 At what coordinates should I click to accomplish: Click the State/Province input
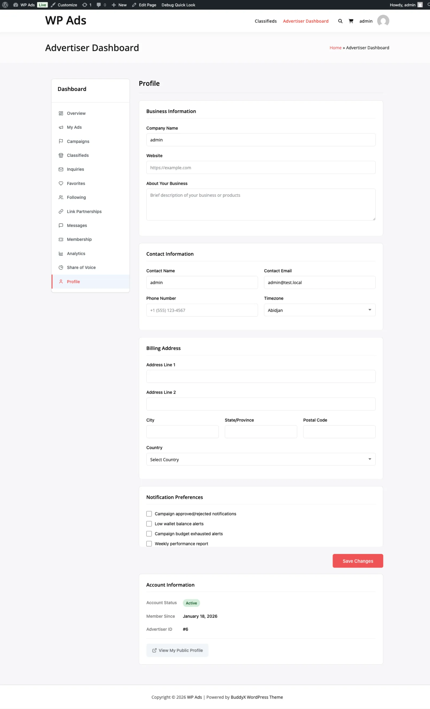(x=261, y=432)
